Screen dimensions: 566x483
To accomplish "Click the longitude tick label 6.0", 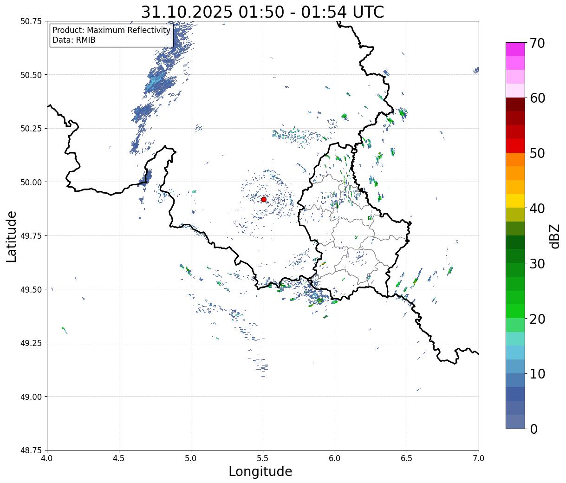I will (x=335, y=458).
